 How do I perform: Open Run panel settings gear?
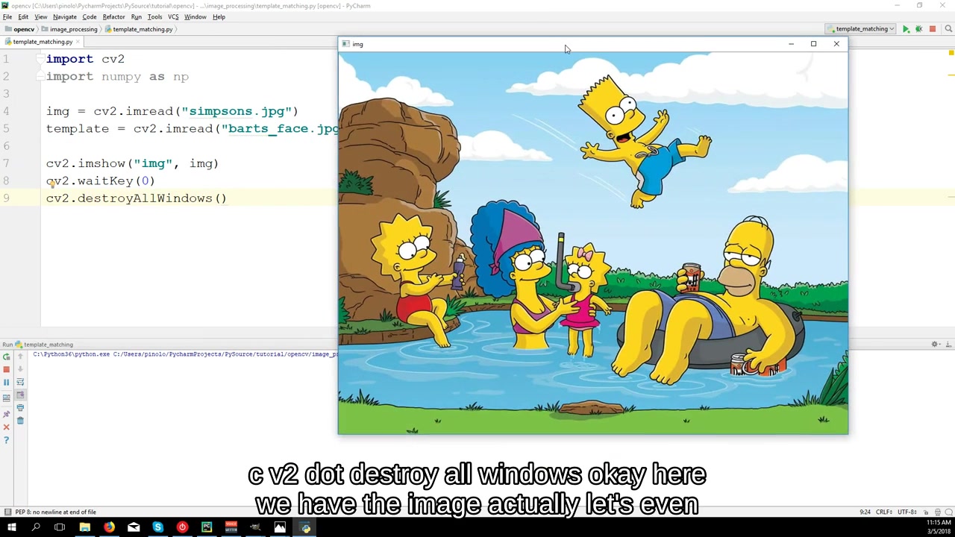[x=935, y=345]
